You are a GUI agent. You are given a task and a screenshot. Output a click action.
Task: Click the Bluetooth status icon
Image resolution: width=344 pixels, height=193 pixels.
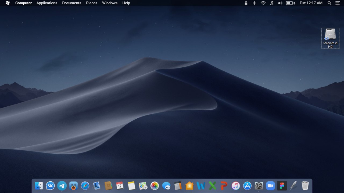click(x=254, y=3)
